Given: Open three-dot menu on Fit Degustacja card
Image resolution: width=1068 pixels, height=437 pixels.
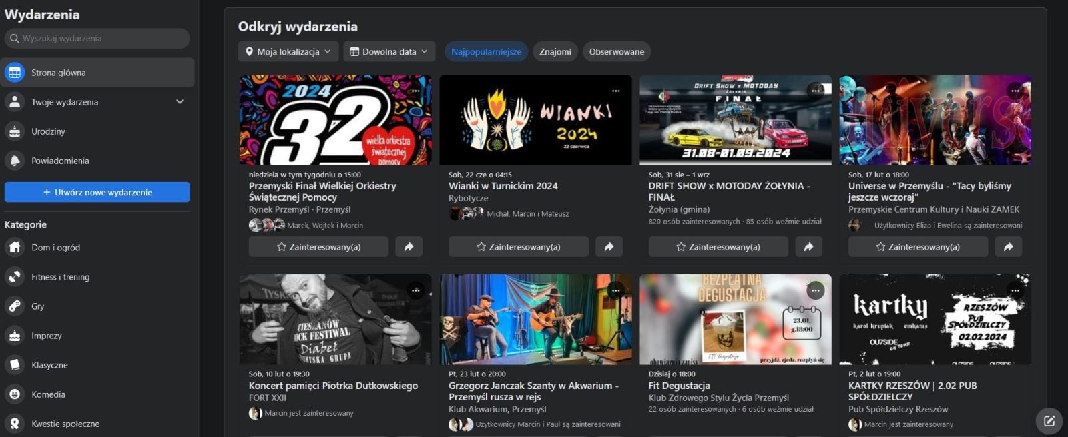Looking at the screenshot, I should [815, 290].
